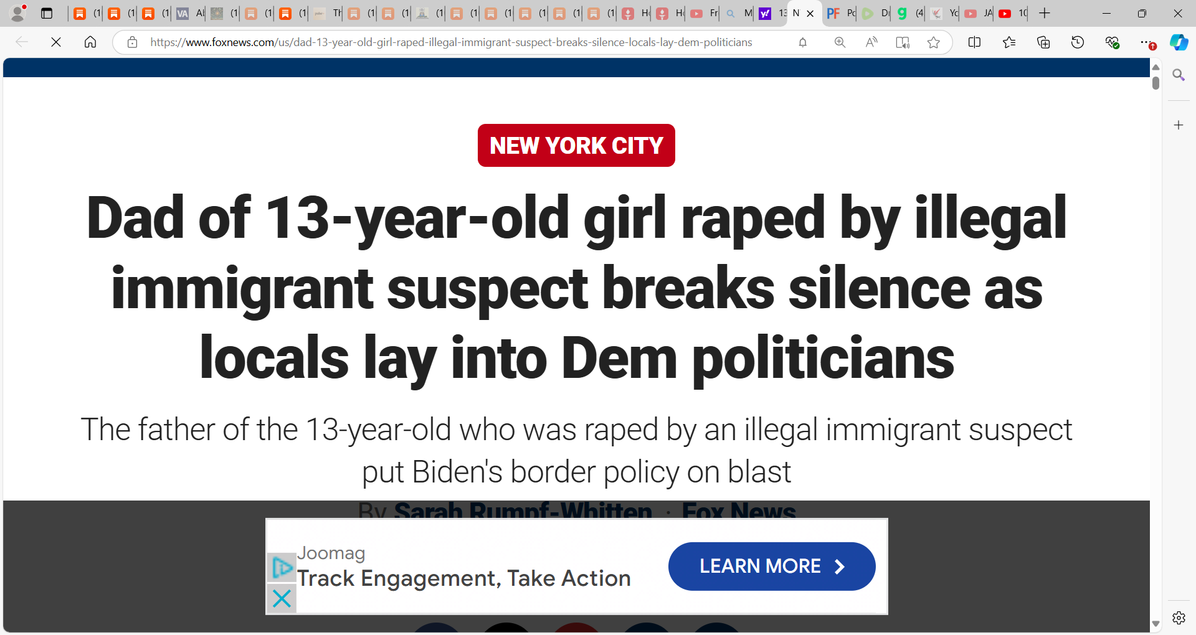The image size is (1196, 635).
Task: Close the Joomag advertisement
Action: coord(282,598)
